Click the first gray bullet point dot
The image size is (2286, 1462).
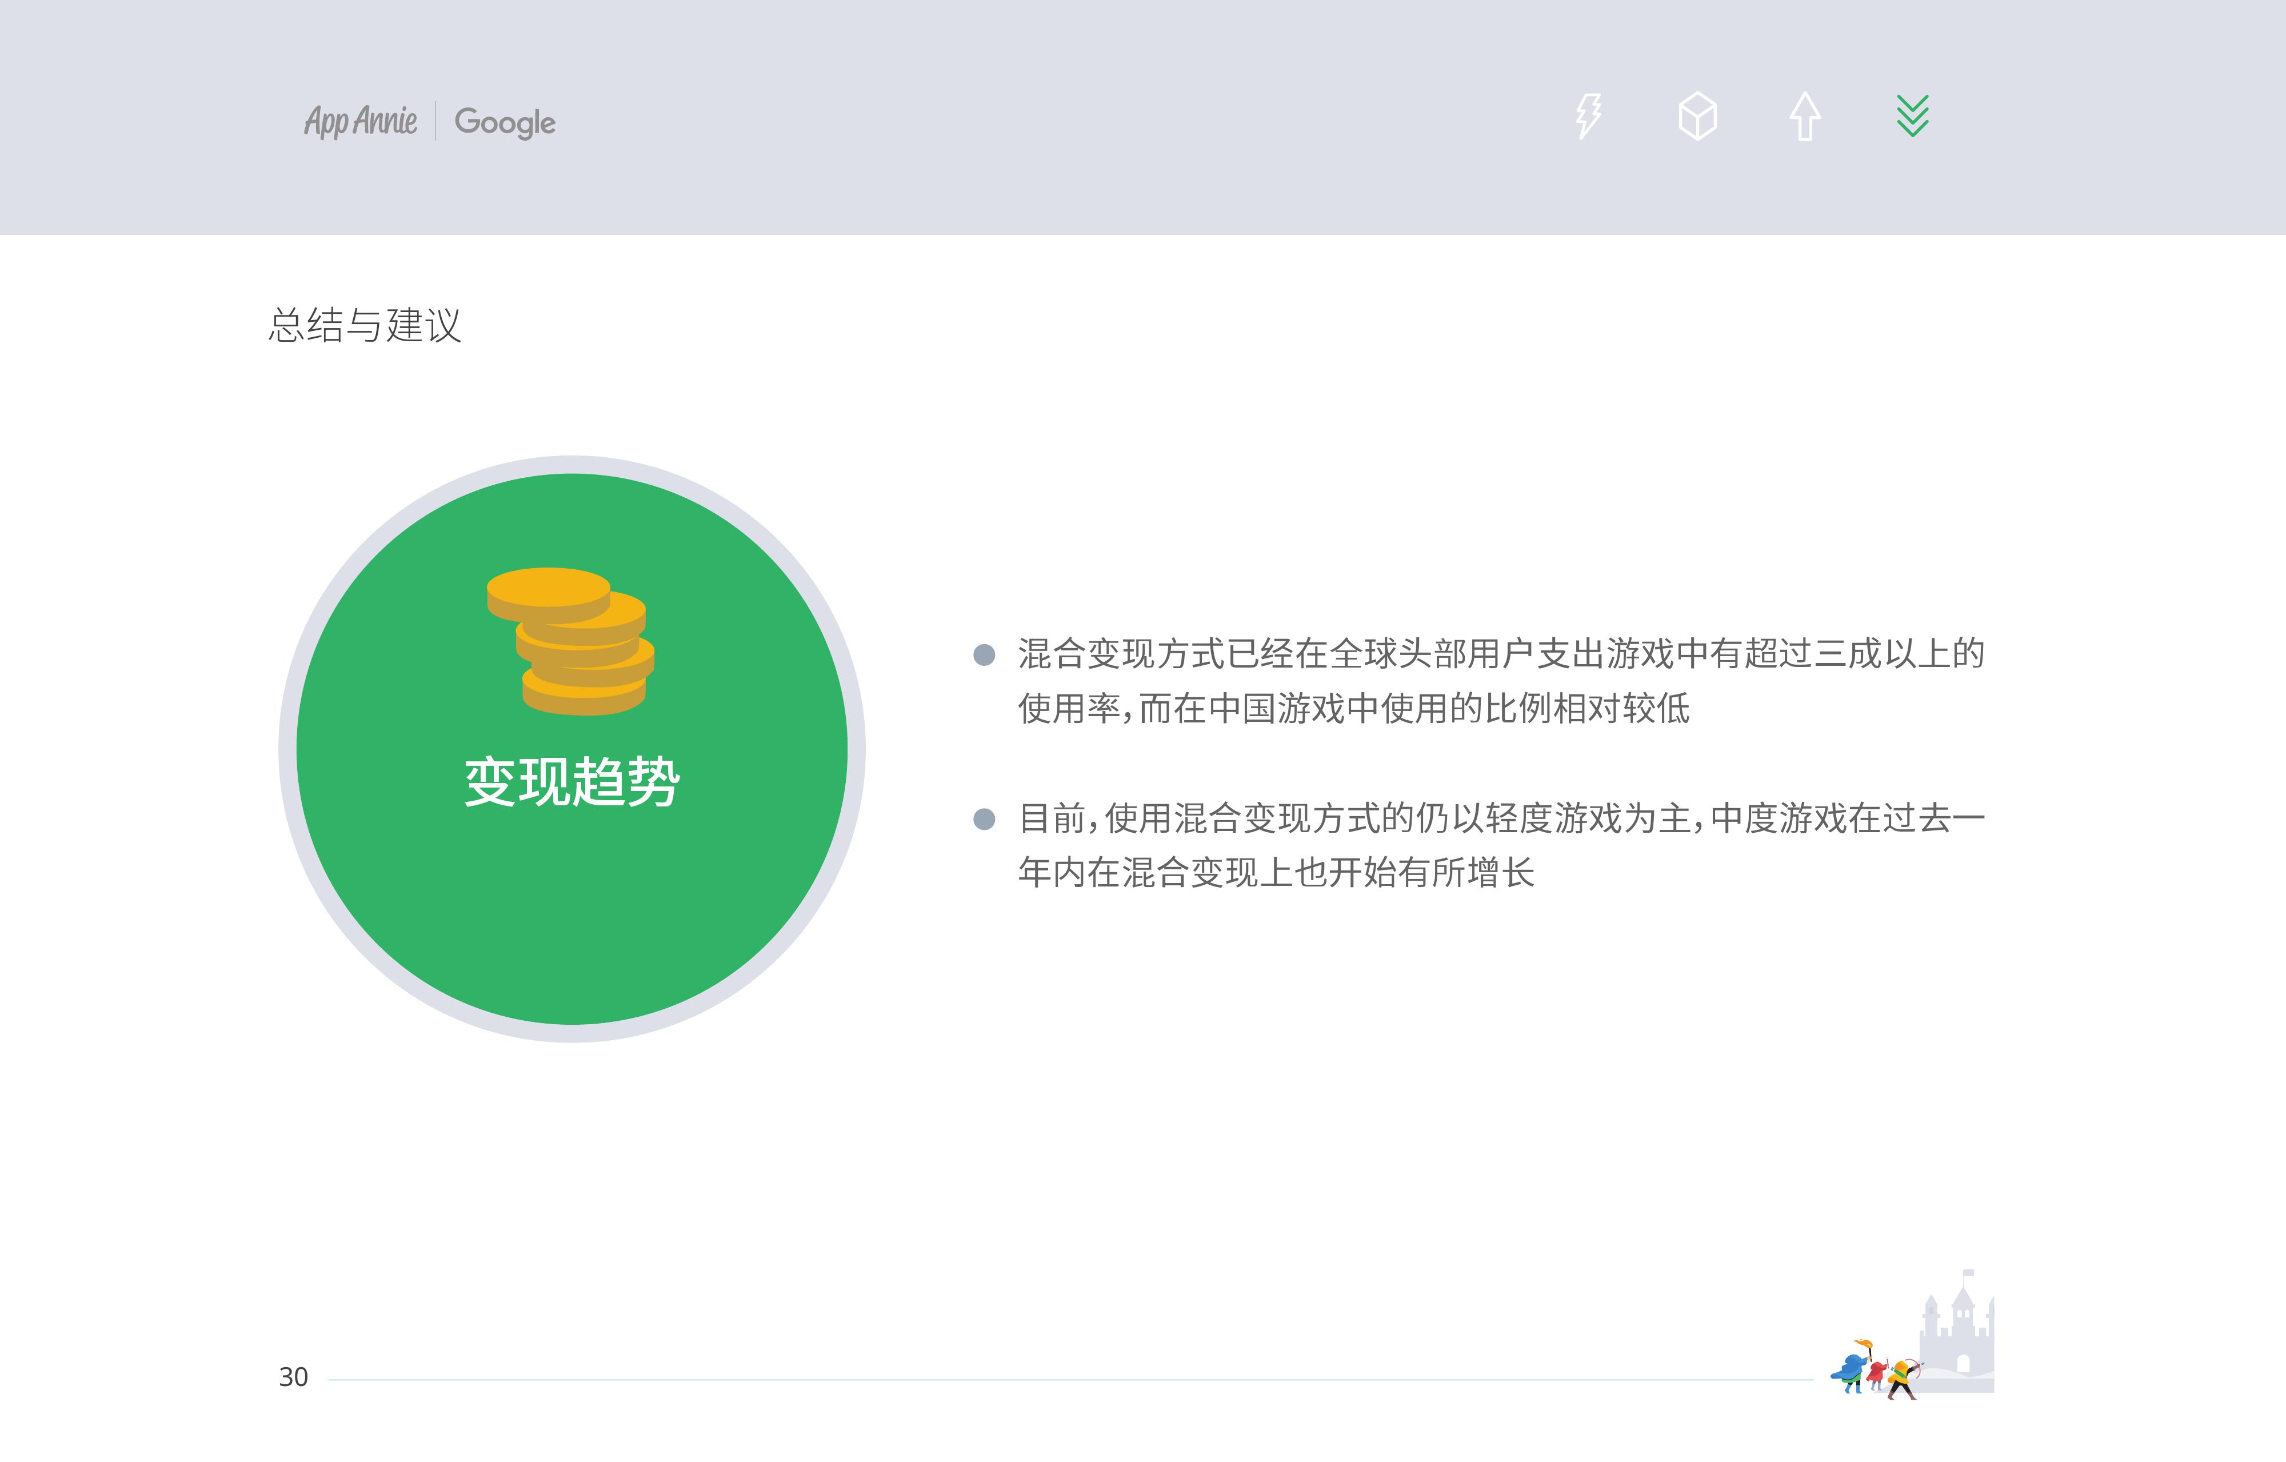[x=985, y=654]
